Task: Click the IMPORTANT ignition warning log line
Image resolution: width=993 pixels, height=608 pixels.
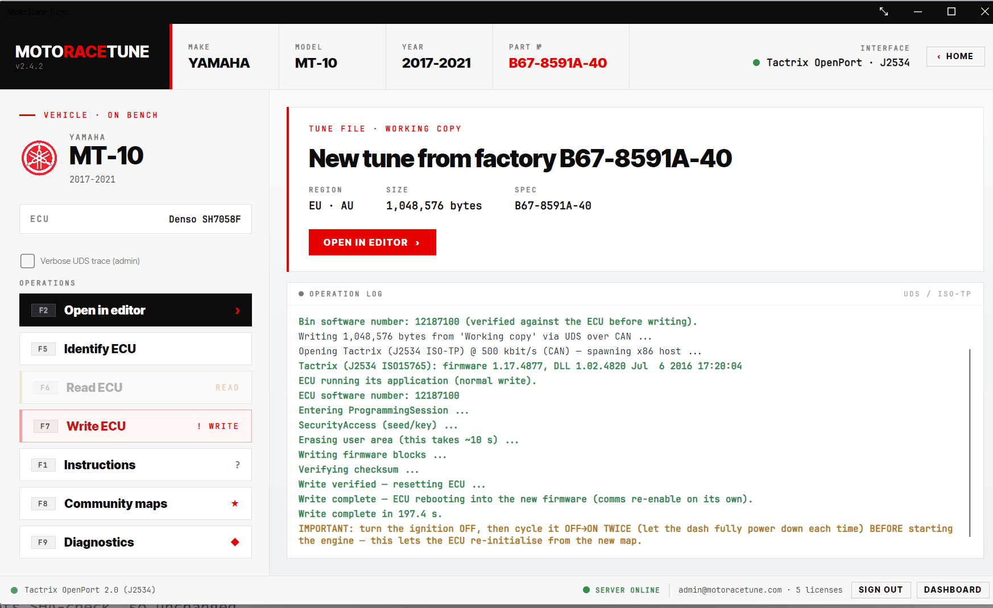Action: point(626,535)
